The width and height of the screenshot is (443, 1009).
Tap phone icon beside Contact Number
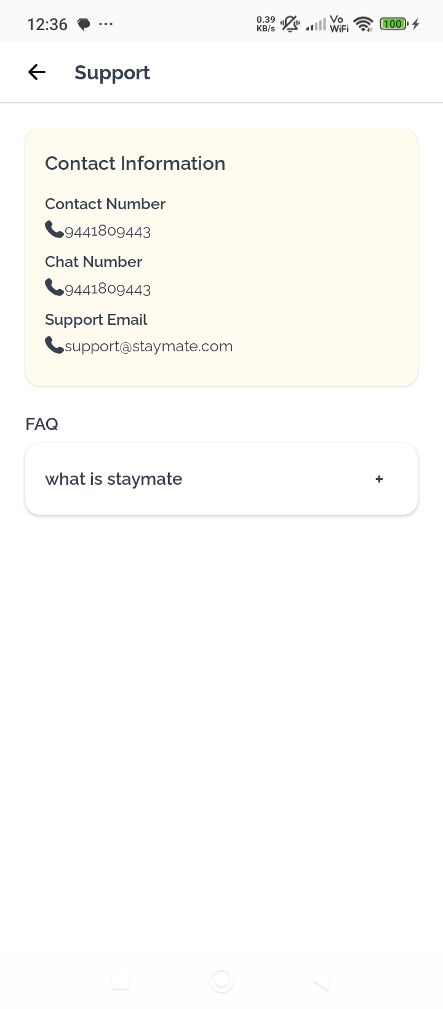54,230
